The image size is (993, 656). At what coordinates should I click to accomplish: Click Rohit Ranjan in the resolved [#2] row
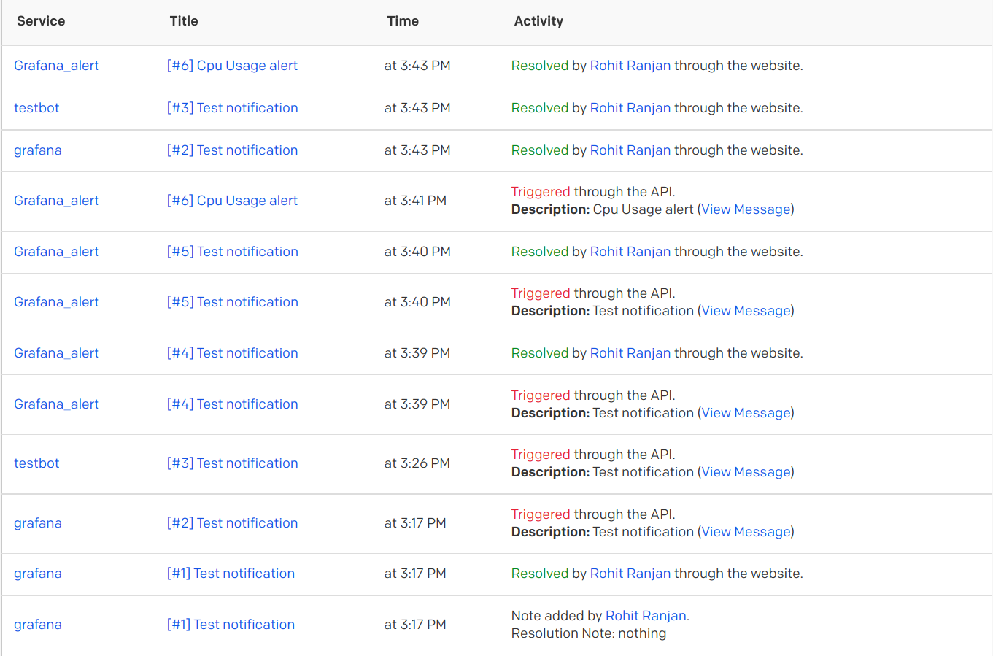[630, 150]
